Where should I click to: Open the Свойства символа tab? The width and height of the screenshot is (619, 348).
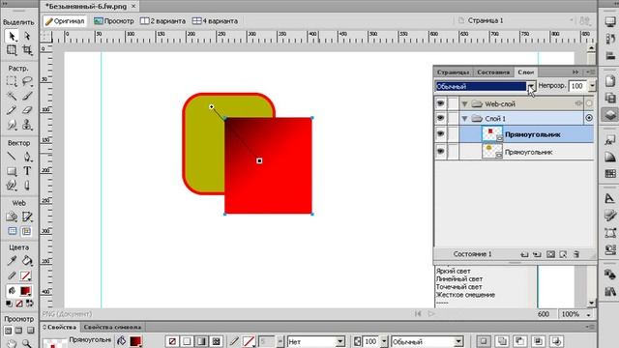112,327
